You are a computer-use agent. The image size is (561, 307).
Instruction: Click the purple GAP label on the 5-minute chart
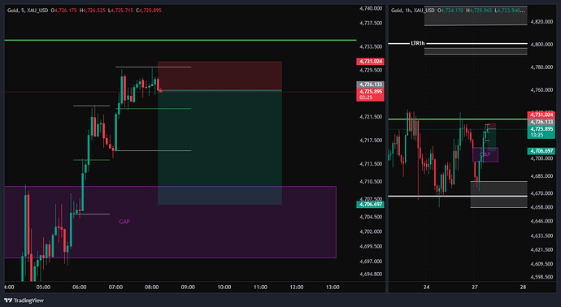124,222
